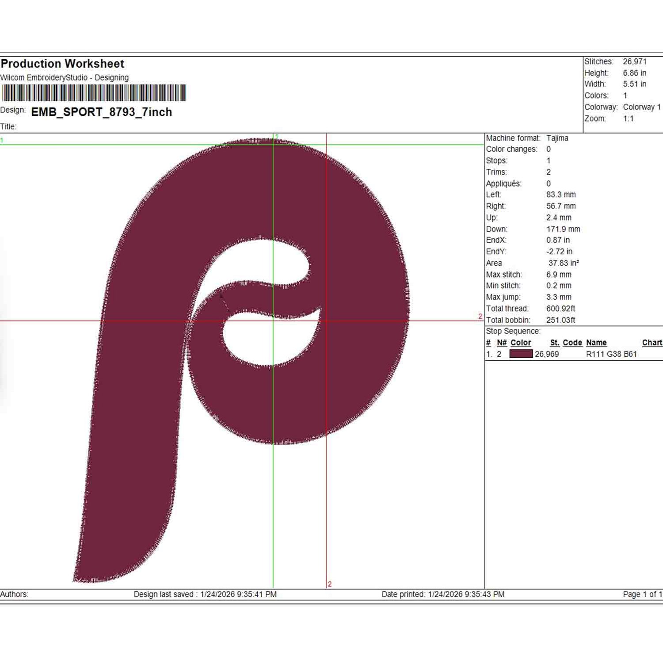663x661 pixels.
Task: Select the design name 'EMB_SPORT_8793_7inch'
Action: tap(102, 112)
